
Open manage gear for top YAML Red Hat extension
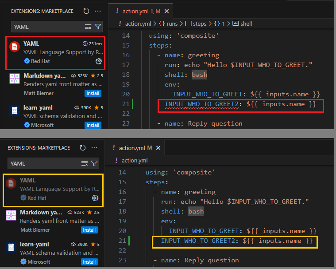coord(99,61)
